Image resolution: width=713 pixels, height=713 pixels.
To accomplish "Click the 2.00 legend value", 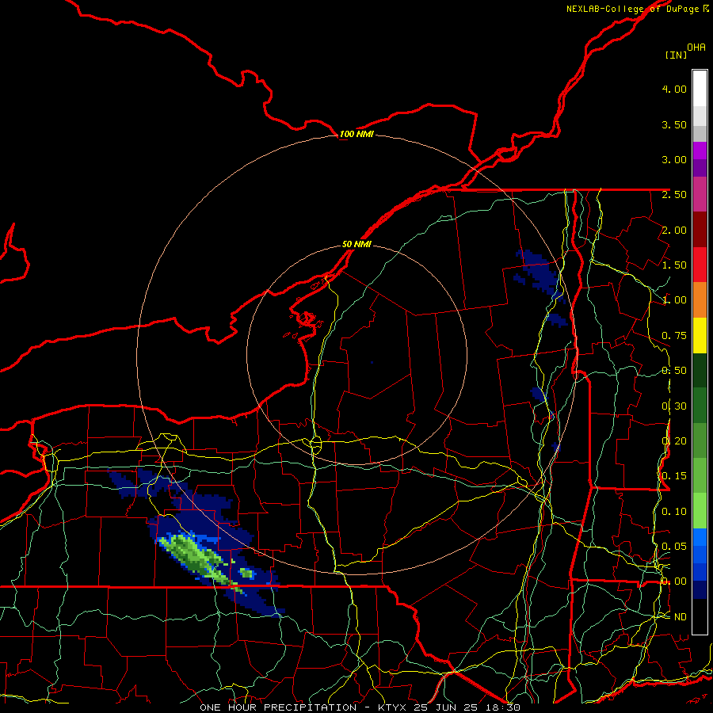I will (x=674, y=230).
